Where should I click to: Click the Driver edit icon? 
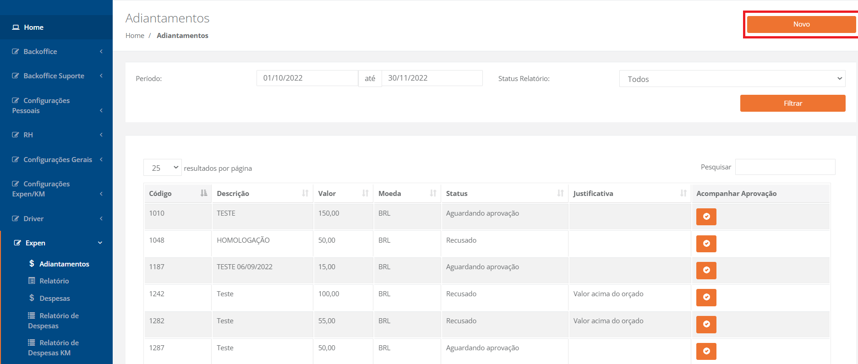coord(16,219)
